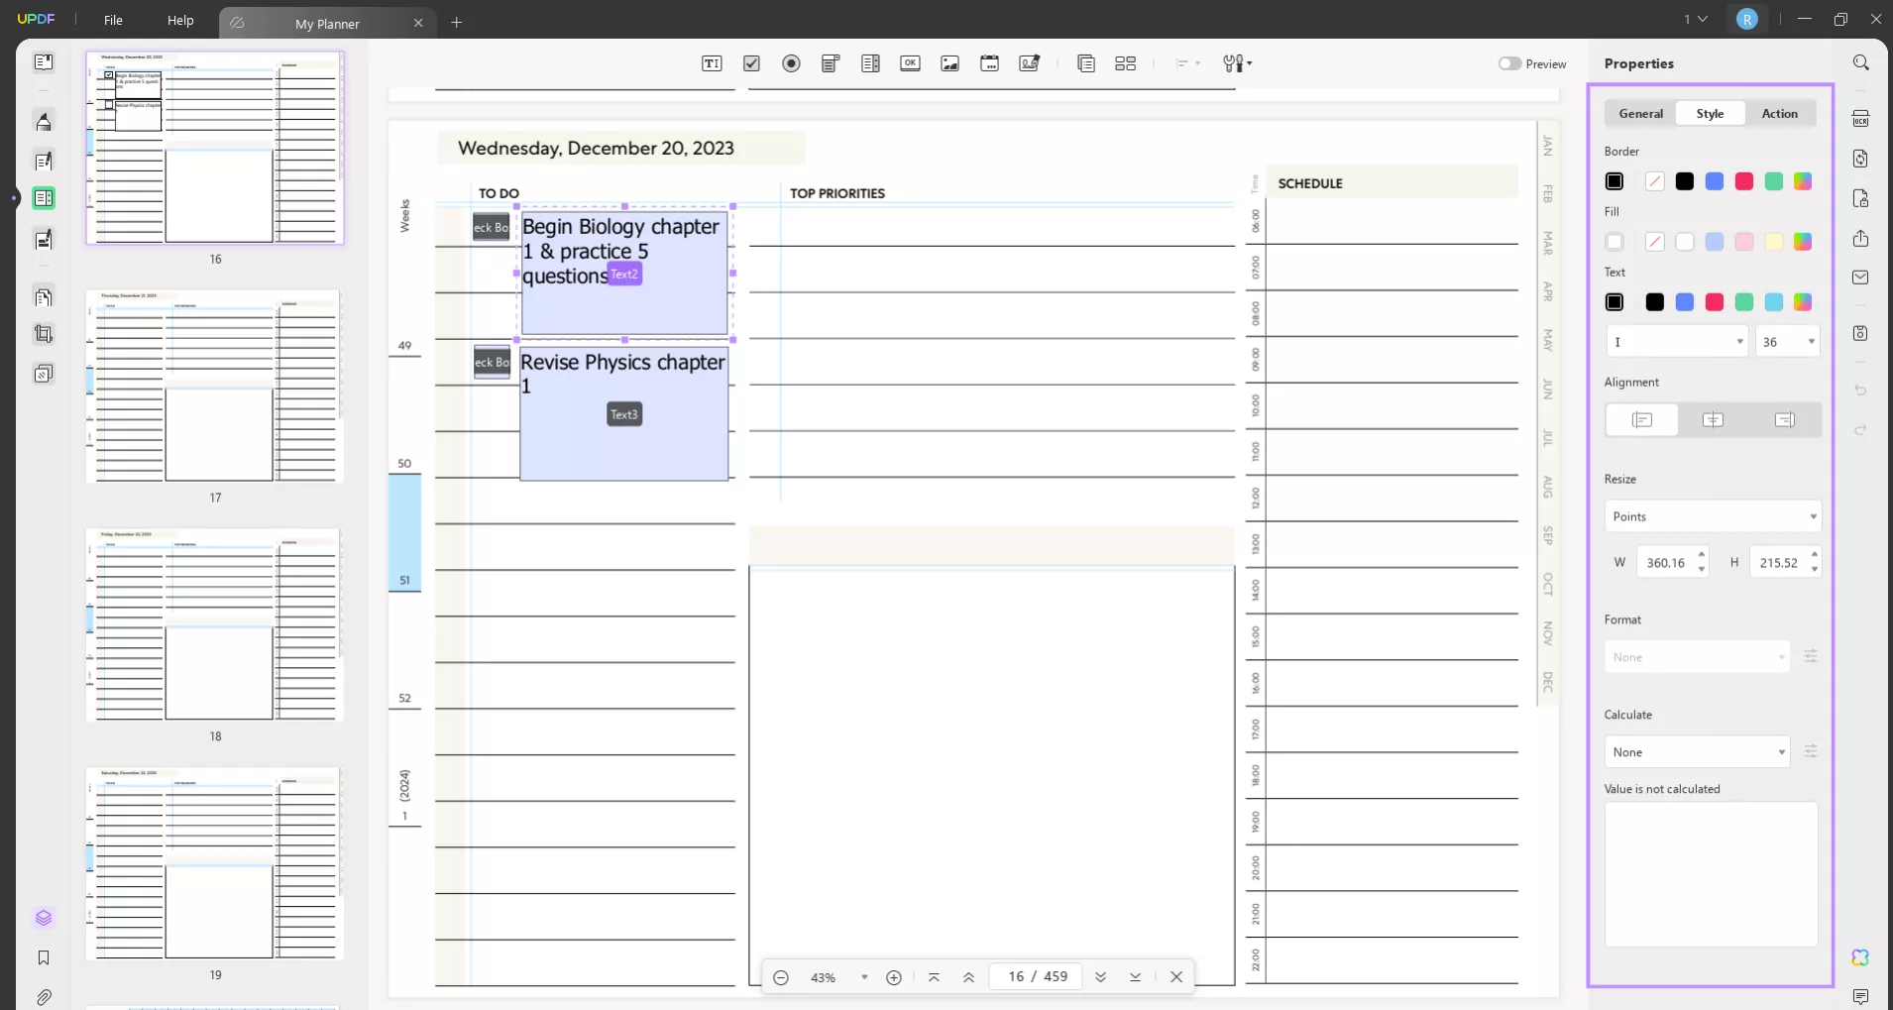Image resolution: width=1893 pixels, height=1010 pixels.
Task: Click the zoom in button
Action: point(893,976)
